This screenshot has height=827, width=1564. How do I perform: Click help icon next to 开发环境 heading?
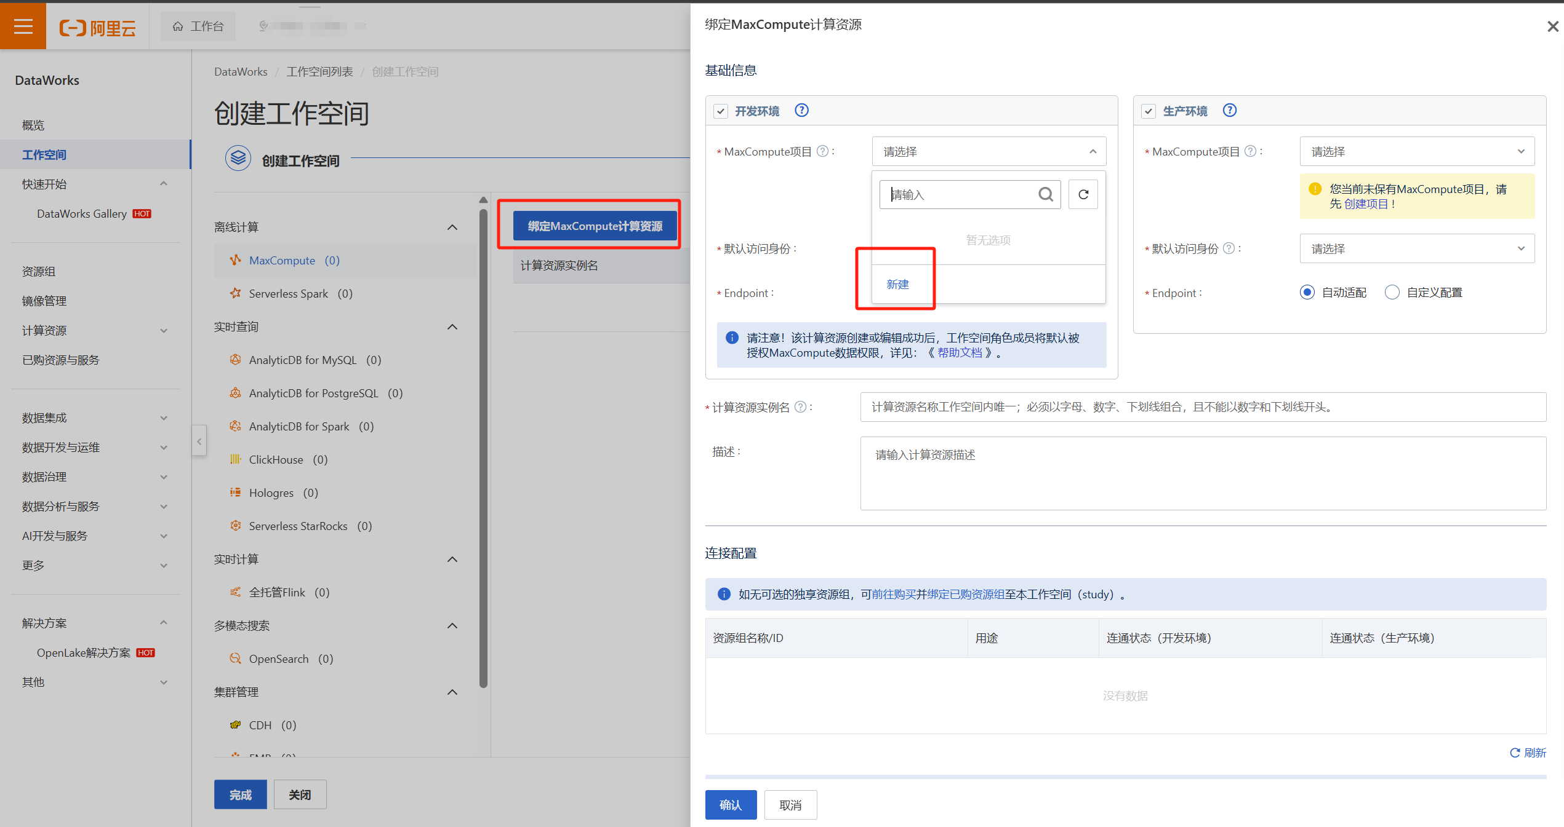click(x=801, y=111)
